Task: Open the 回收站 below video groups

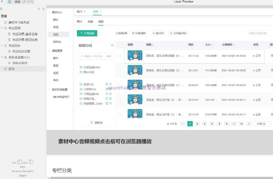Action: coord(96,123)
